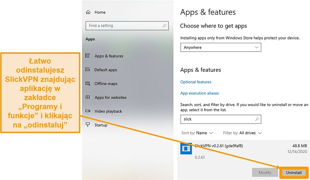310x180 pixels.
Task: Click the Find a setting field
Action: tap(127, 26)
